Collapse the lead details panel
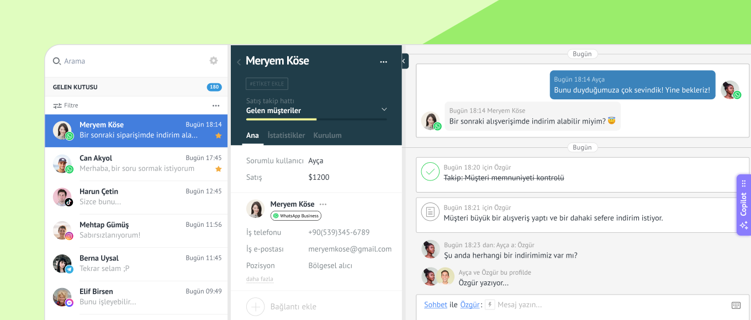Screen dimensions: 751x320 click(405, 61)
